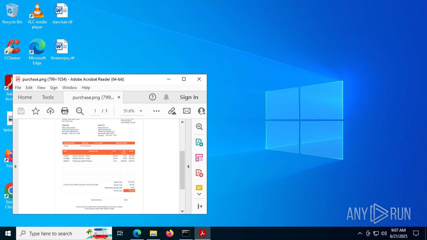427x240 pixels.
Task: Click the scroll down arrow of document
Action: pos(182,211)
